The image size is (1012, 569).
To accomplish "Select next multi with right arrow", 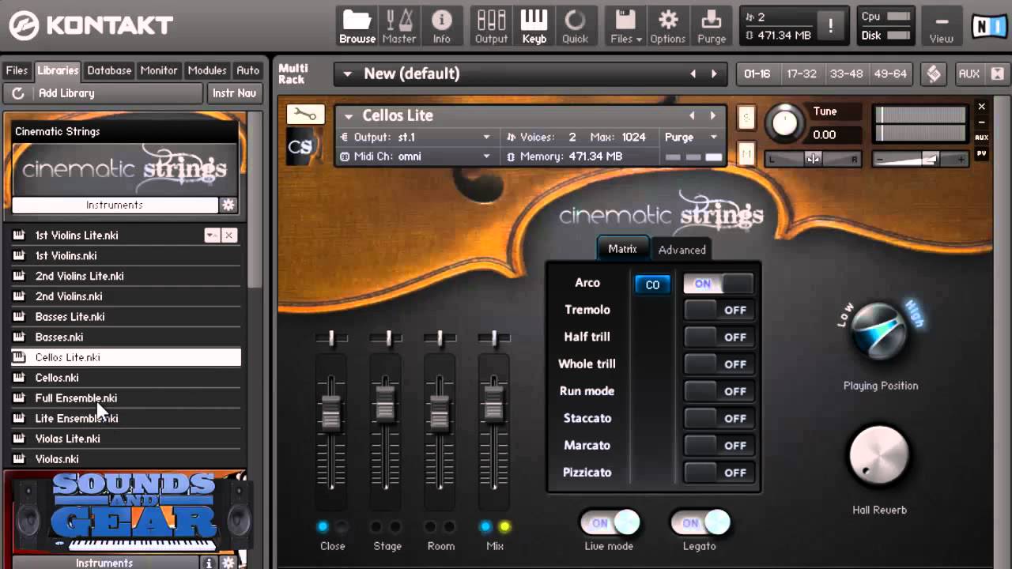I will 714,73.
